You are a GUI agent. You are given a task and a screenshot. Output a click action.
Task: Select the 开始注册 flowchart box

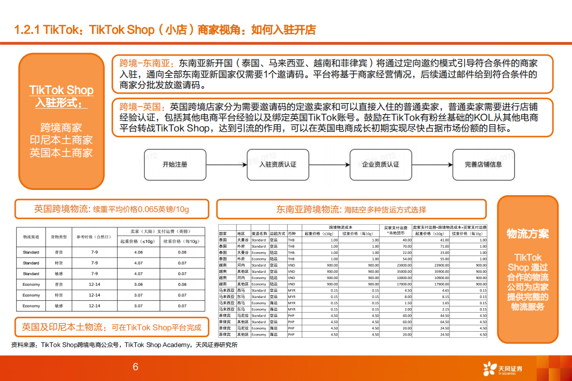coord(176,164)
